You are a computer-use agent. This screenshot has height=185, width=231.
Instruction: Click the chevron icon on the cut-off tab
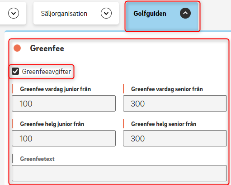14,13
